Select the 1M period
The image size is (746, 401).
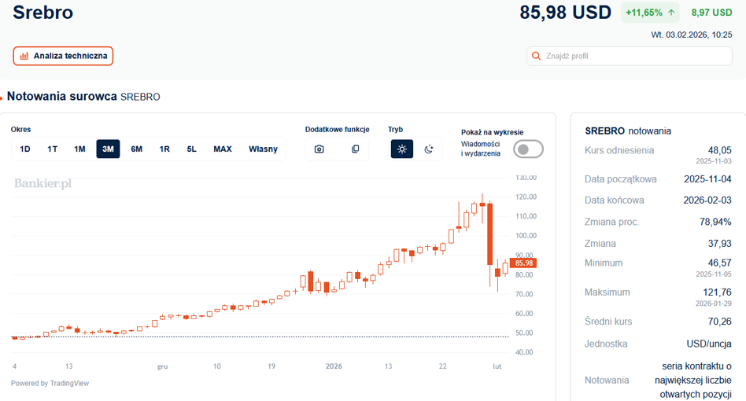(79, 149)
